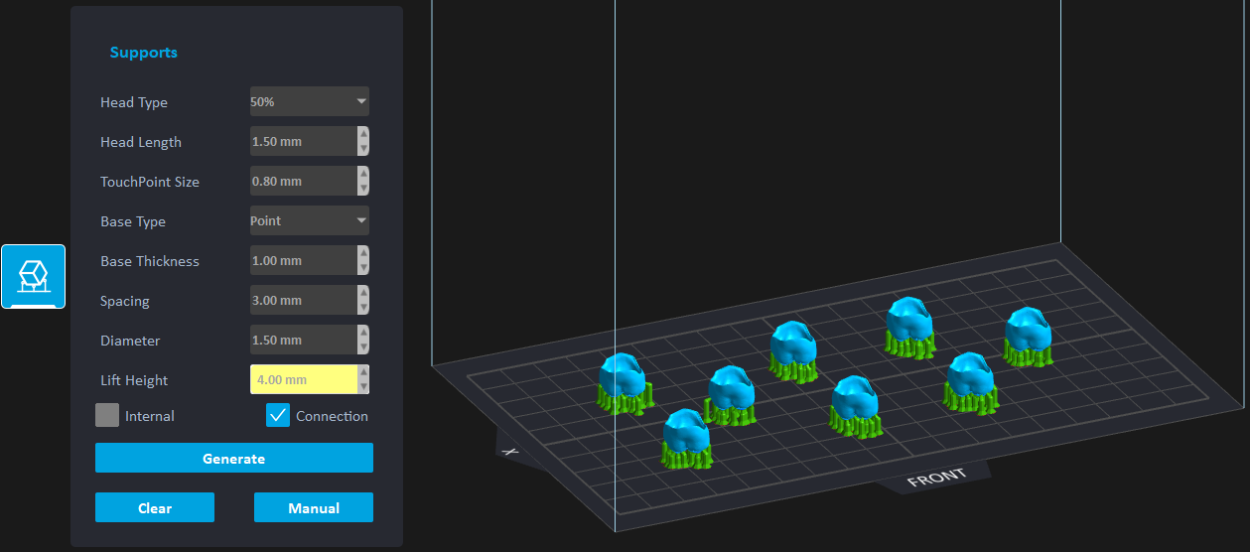Open the Supports tool in the left sidebar

pyautogui.click(x=33, y=276)
